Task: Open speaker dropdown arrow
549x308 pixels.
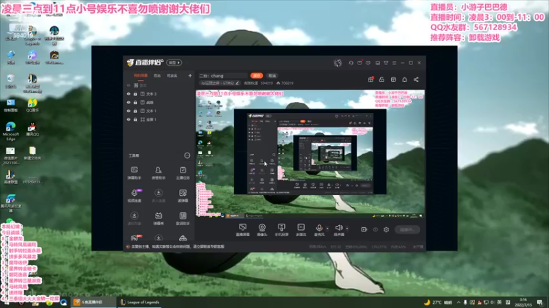Action: [x=347, y=229]
